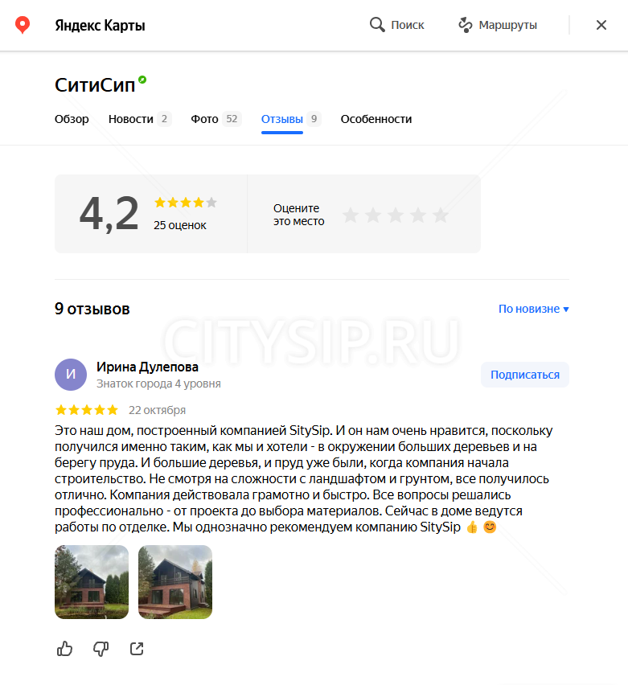Screen dimensions: 628x685
Task: Click the green verified badge next to СитиСип
Action: click(142, 80)
